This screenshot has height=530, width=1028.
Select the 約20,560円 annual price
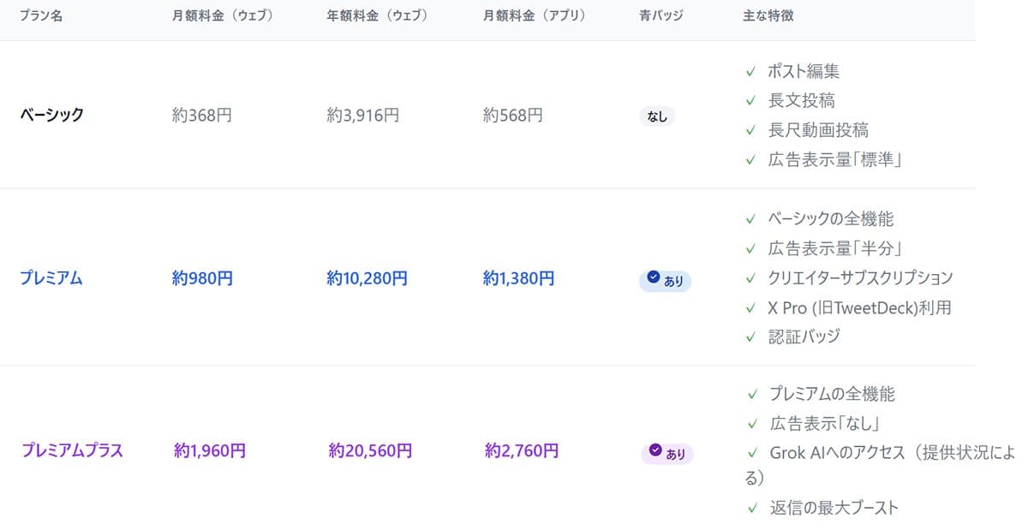click(370, 450)
